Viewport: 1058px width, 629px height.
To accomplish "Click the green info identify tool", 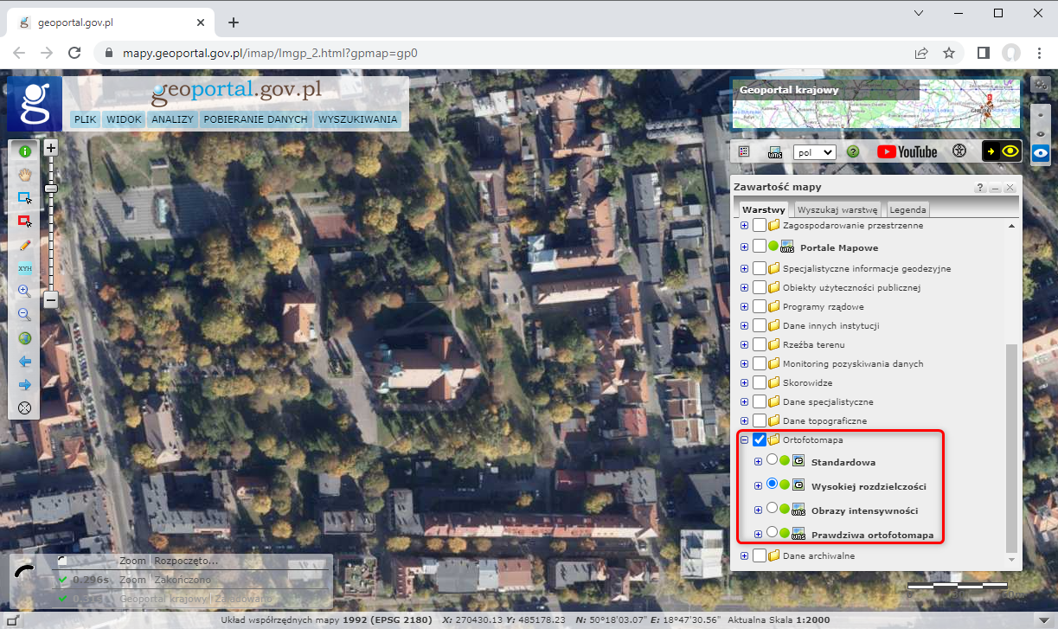I will point(24,151).
